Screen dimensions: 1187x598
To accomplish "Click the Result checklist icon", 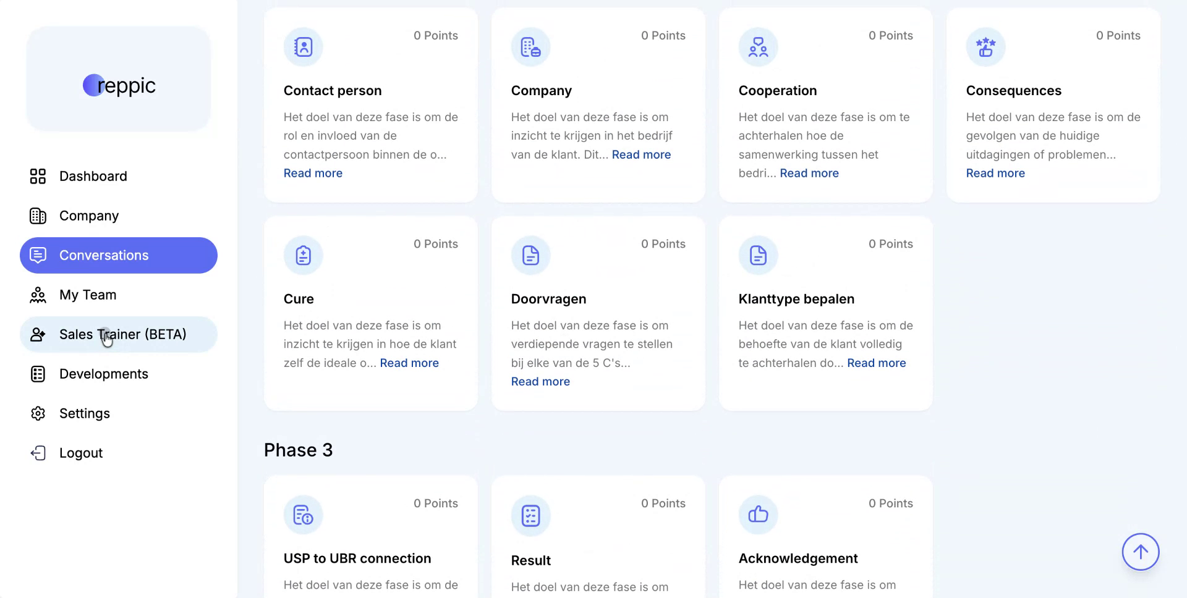I will click(x=530, y=515).
